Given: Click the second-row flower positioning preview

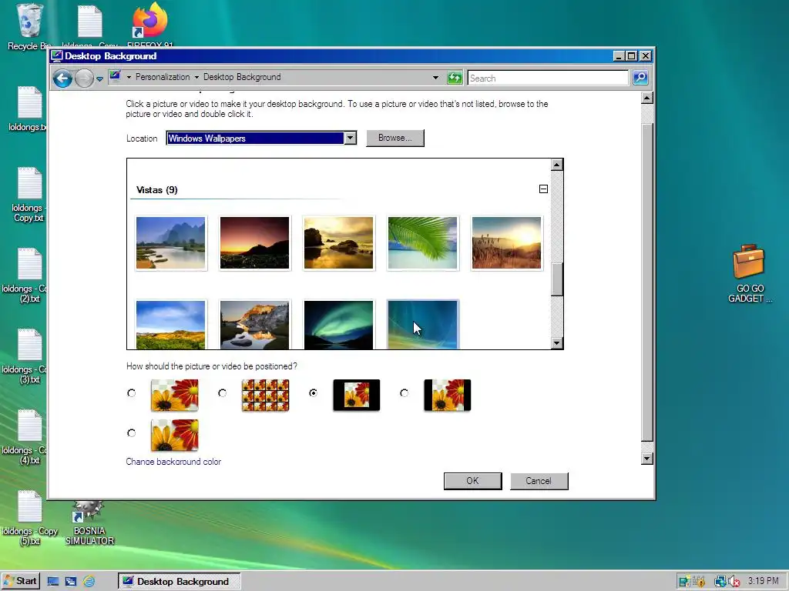Looking at the screenshot, I should coord(175,435).
